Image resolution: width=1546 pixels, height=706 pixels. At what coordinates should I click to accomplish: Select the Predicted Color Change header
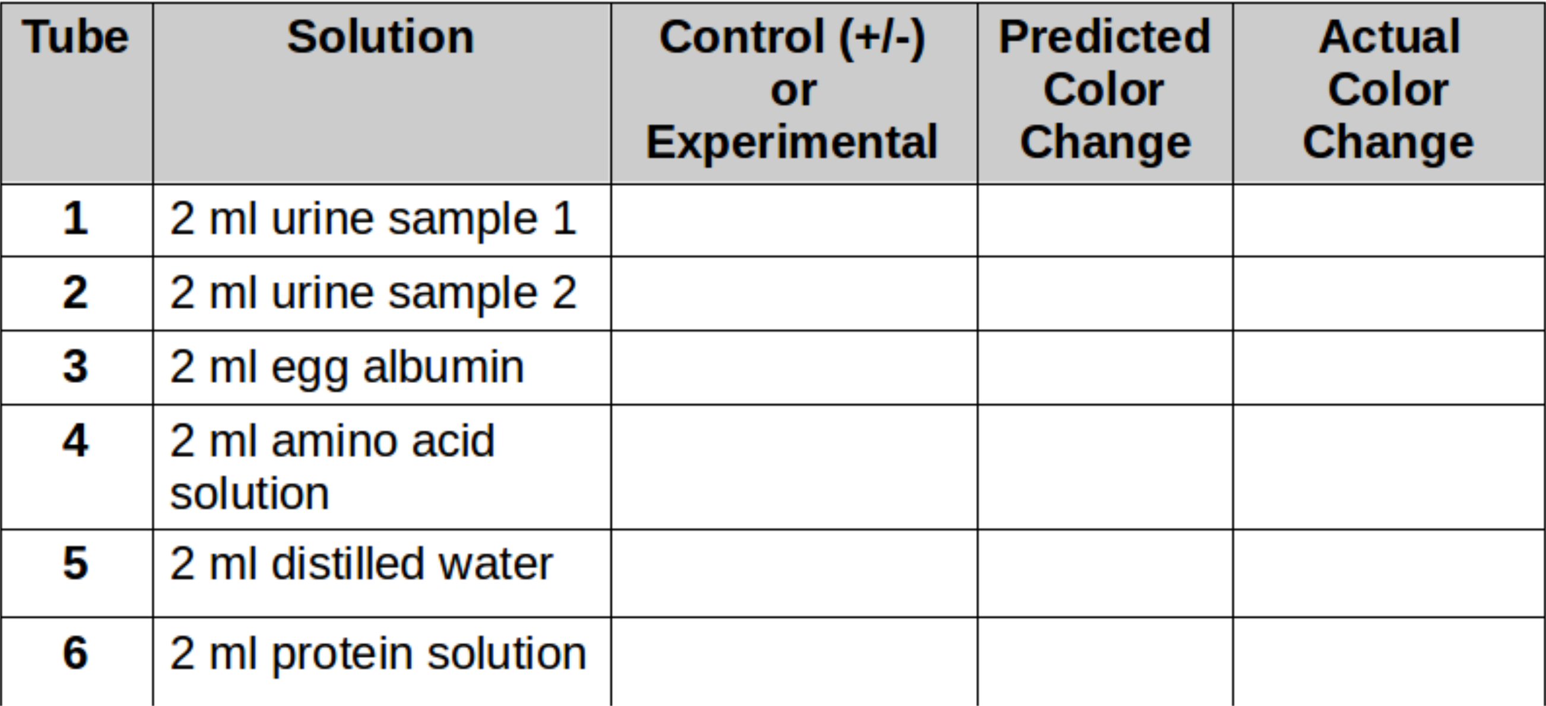[x=1105, y=90]
